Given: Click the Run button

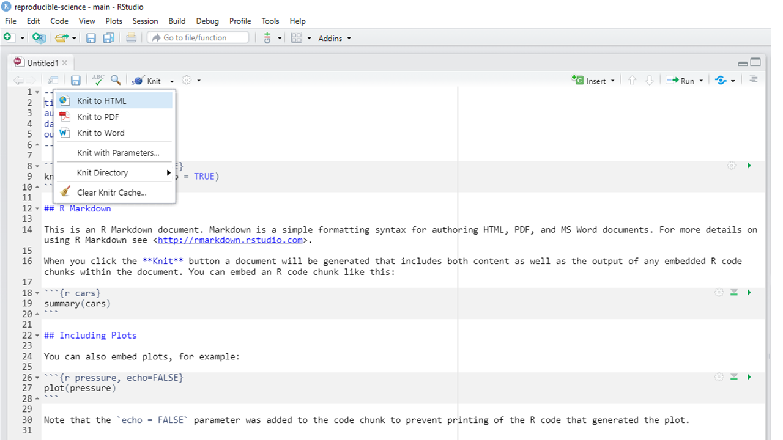Looking at the screenshot, I should (680, 81).
